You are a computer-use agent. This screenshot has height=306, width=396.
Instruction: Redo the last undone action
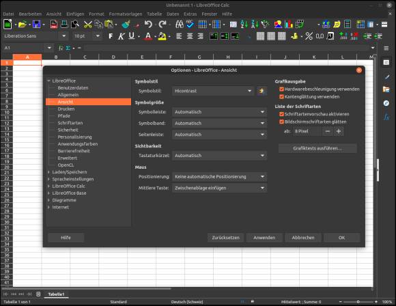coord(162,25)
